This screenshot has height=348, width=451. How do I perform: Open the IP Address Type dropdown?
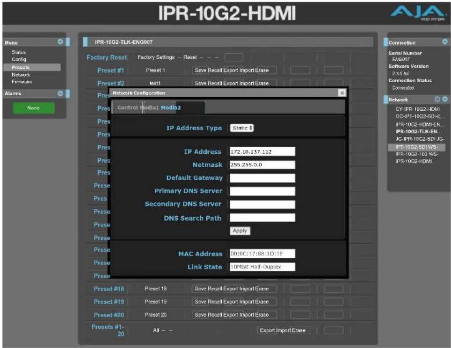pos(241,128)
